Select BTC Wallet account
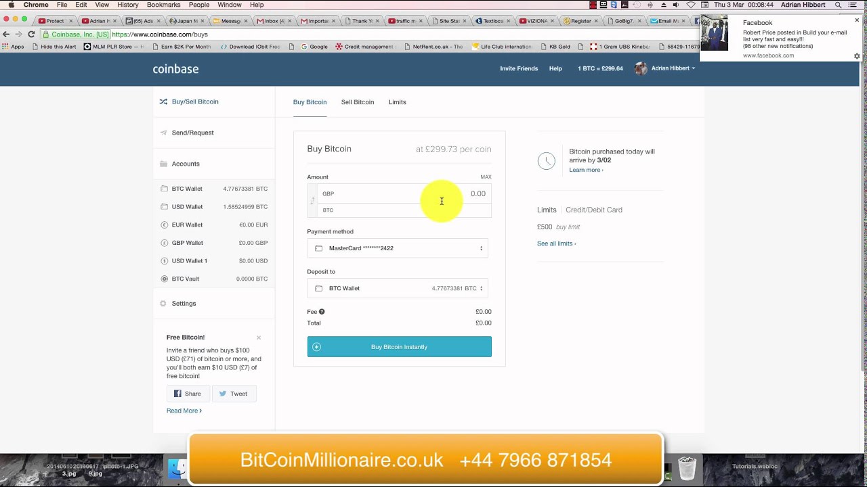The image size is (867, 487). 214,189
